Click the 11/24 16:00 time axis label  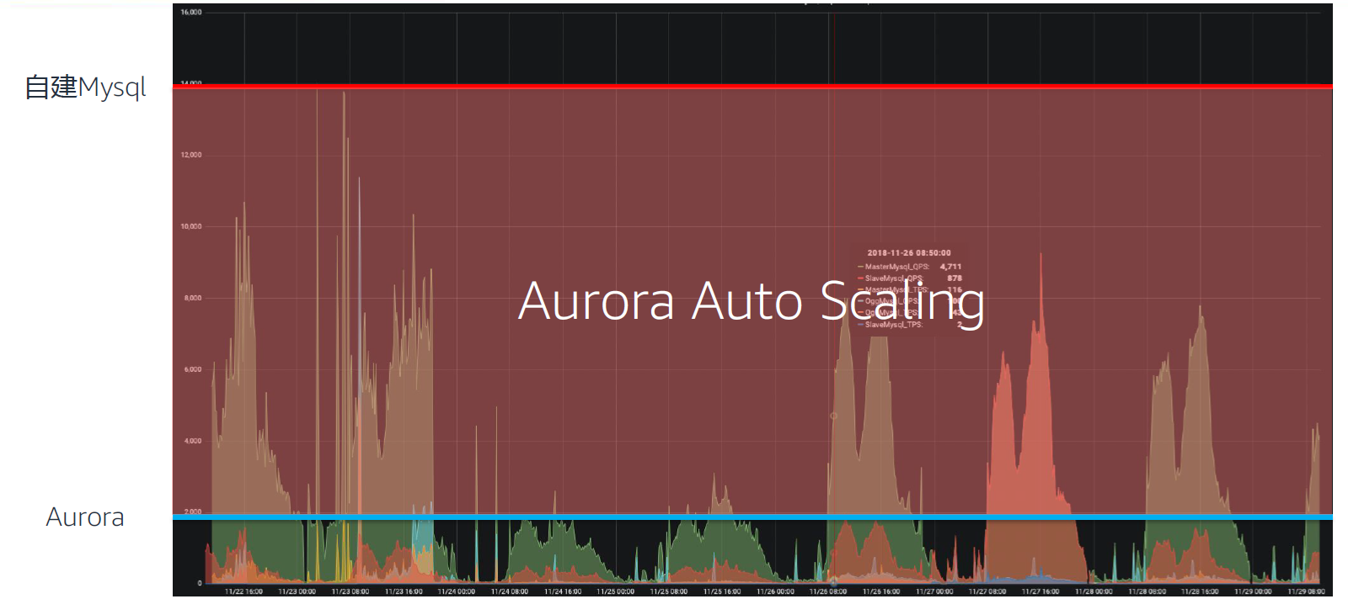pyautogui.click(x=563, y=591)
